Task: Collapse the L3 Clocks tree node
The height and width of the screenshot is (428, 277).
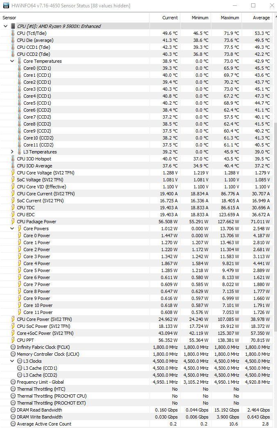Action: pyautogui.click(x=12, y=361)
